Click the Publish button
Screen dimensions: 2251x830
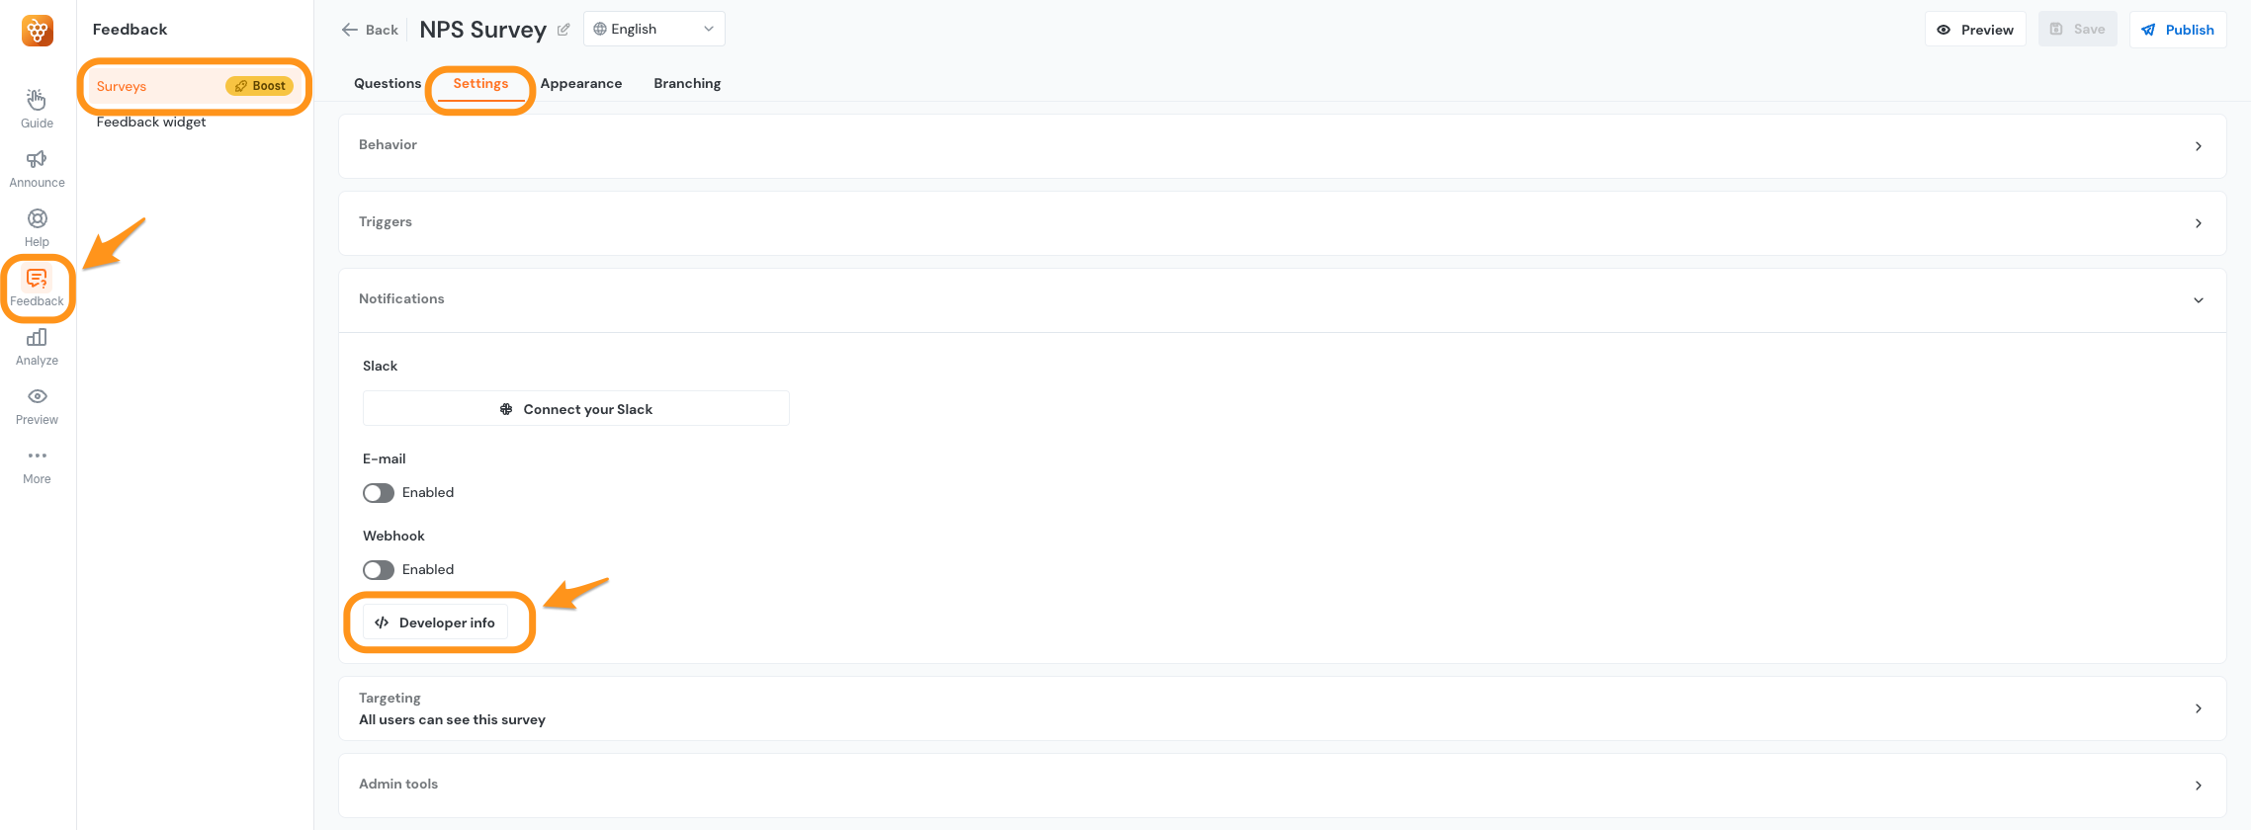tap(2178, 29)
